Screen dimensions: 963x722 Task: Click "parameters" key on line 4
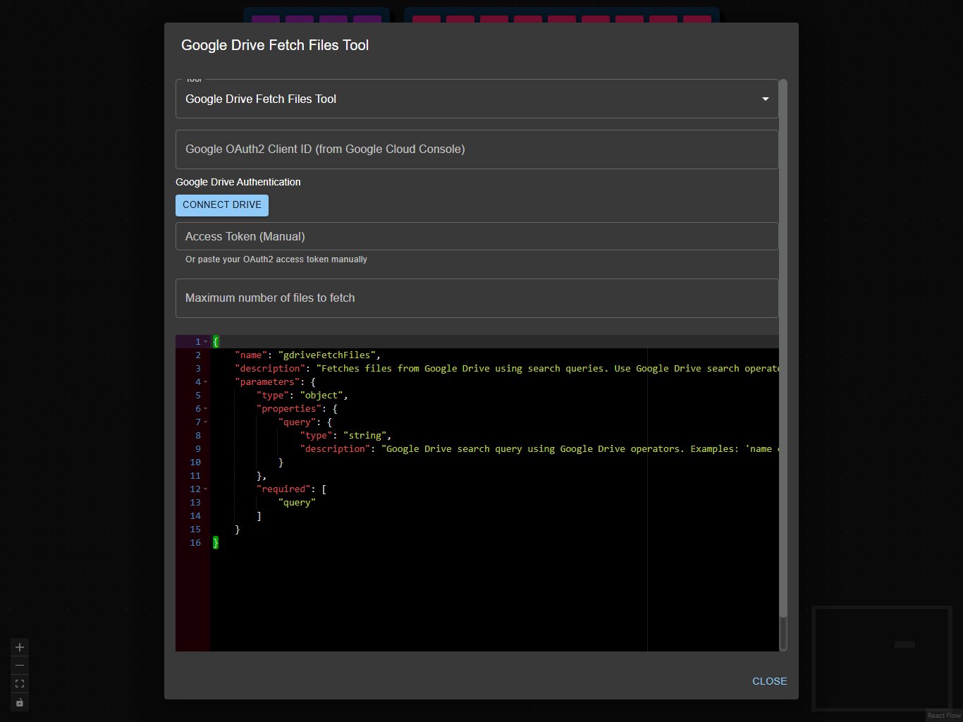[x=267, y=382]
